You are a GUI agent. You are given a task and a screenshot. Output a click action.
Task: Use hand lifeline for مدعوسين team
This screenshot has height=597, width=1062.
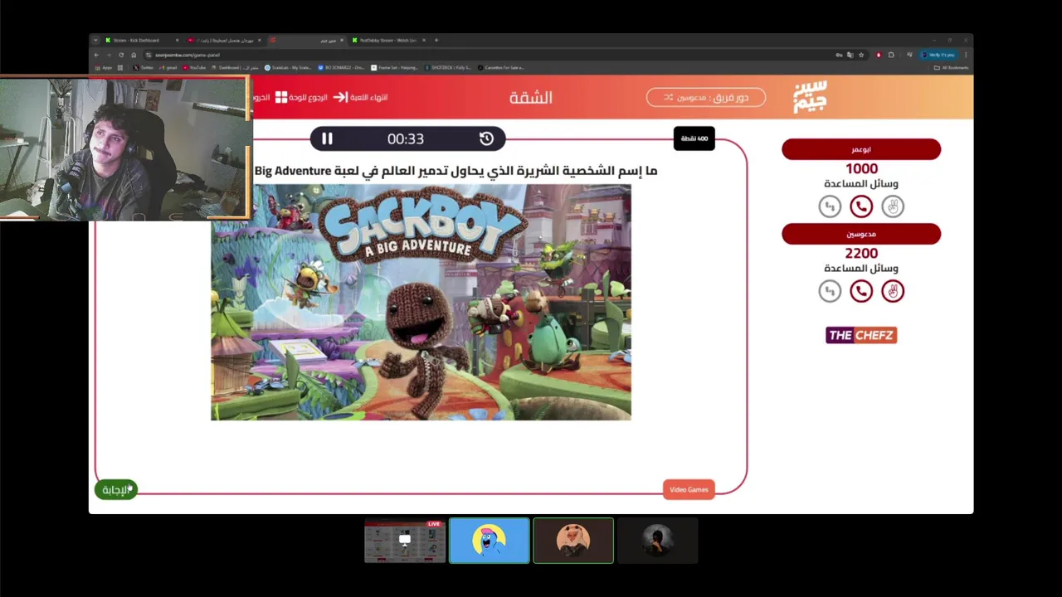(893, 291)
